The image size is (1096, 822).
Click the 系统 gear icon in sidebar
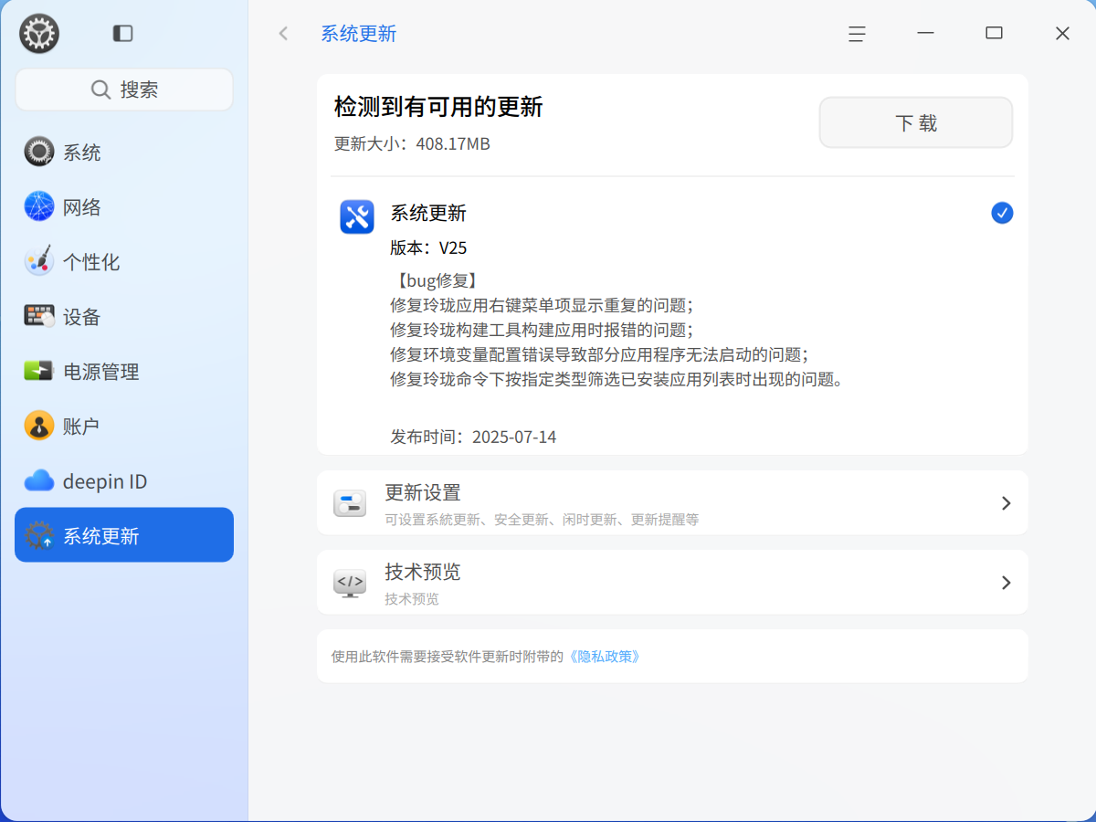(x=39, y=152)
